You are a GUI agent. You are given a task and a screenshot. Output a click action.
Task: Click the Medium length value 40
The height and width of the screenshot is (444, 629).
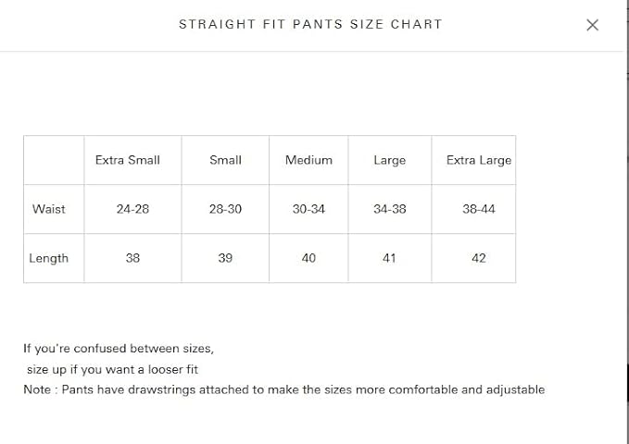[x=308, y=258]
